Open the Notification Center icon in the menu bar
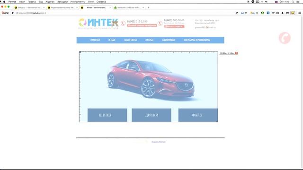303x170 pixels. [298, 2]
